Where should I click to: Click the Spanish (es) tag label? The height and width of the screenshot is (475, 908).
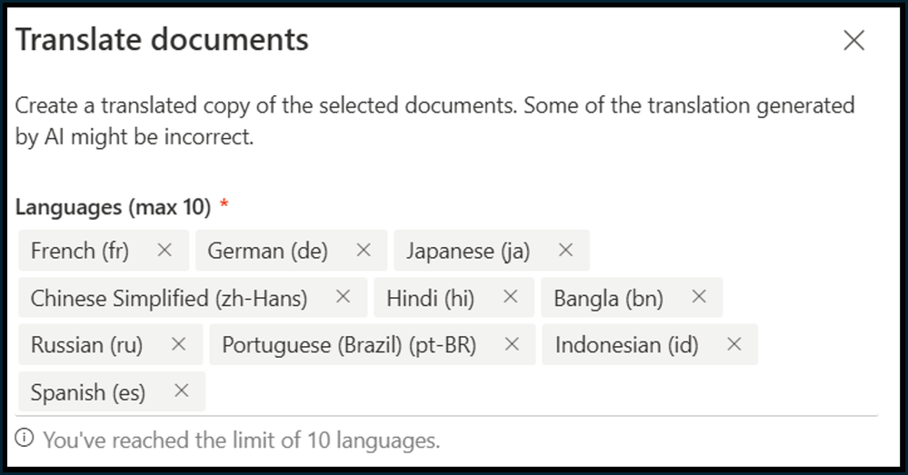[88, 392]
